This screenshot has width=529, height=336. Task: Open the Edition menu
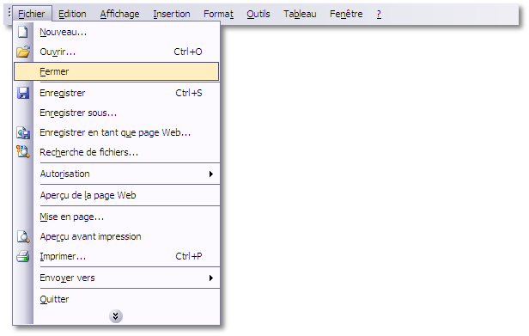point(72,14)
